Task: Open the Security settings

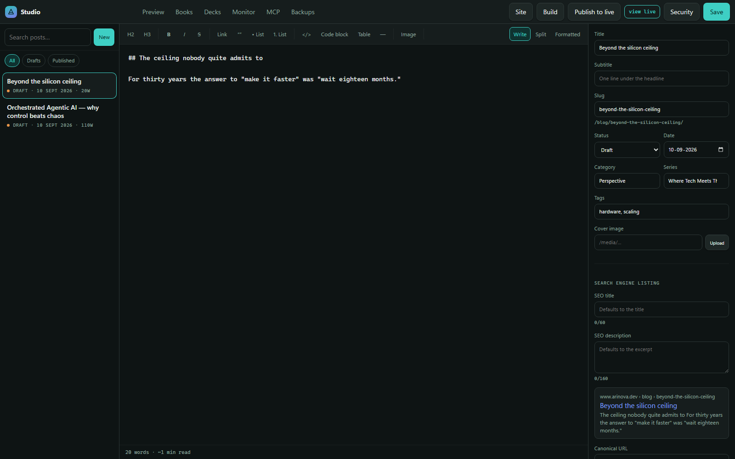Action: (682, 12)
